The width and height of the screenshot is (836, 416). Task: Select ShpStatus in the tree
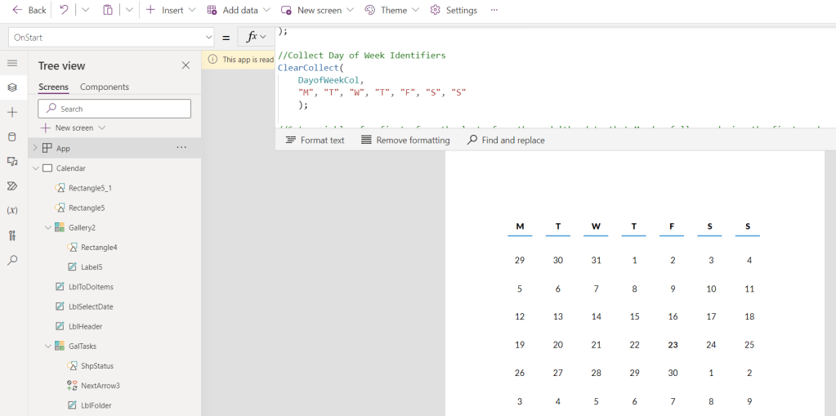[x=97, y=365]
